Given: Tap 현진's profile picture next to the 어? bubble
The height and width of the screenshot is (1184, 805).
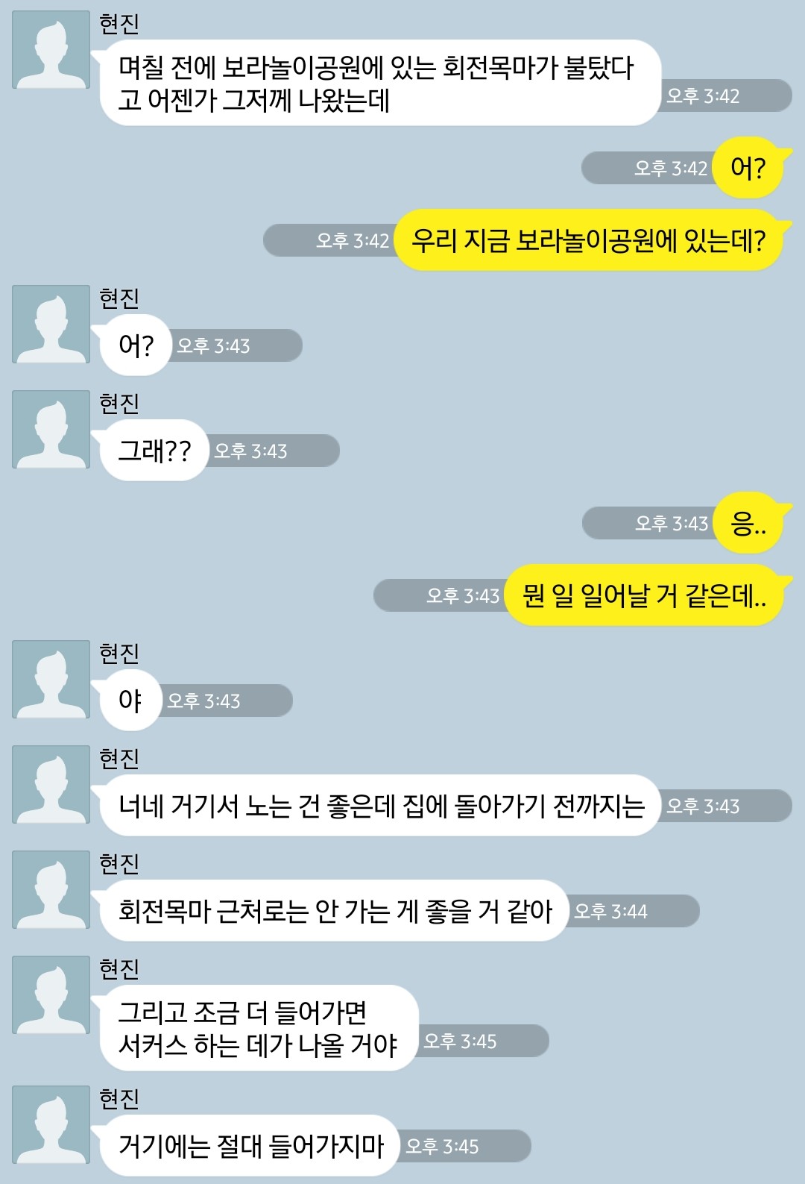Looking at the screenshot, I should point(51,325).
